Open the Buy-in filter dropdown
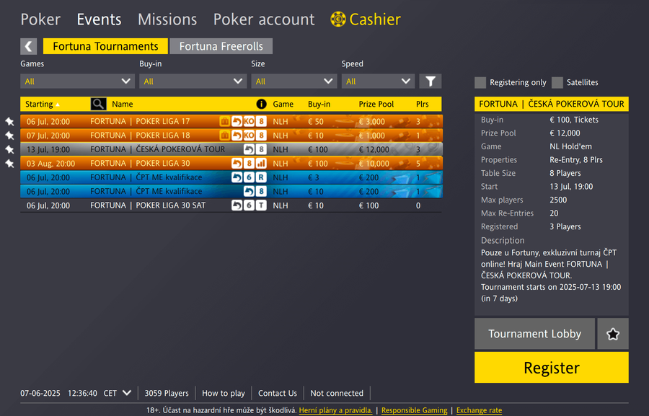 click(x=193, y=81)
